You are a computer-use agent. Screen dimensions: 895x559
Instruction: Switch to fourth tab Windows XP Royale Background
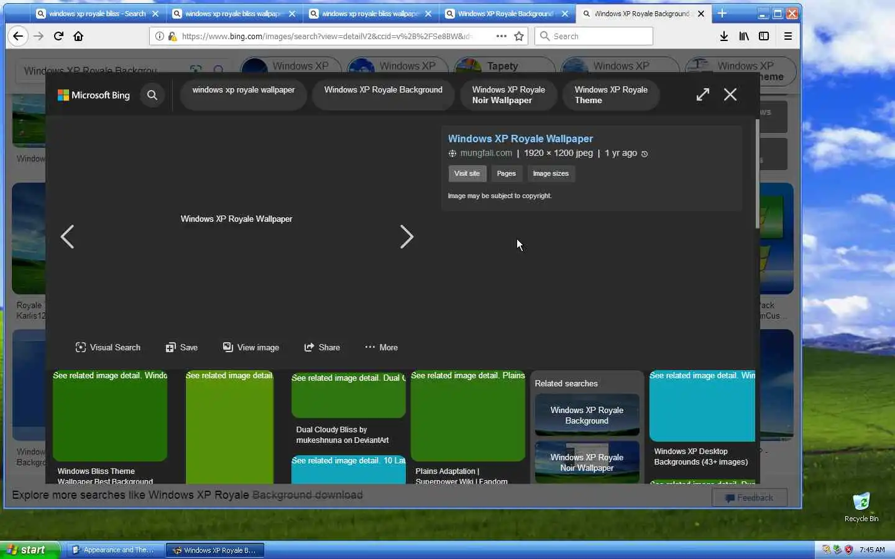pyautogui.click(x=508, y=14)
